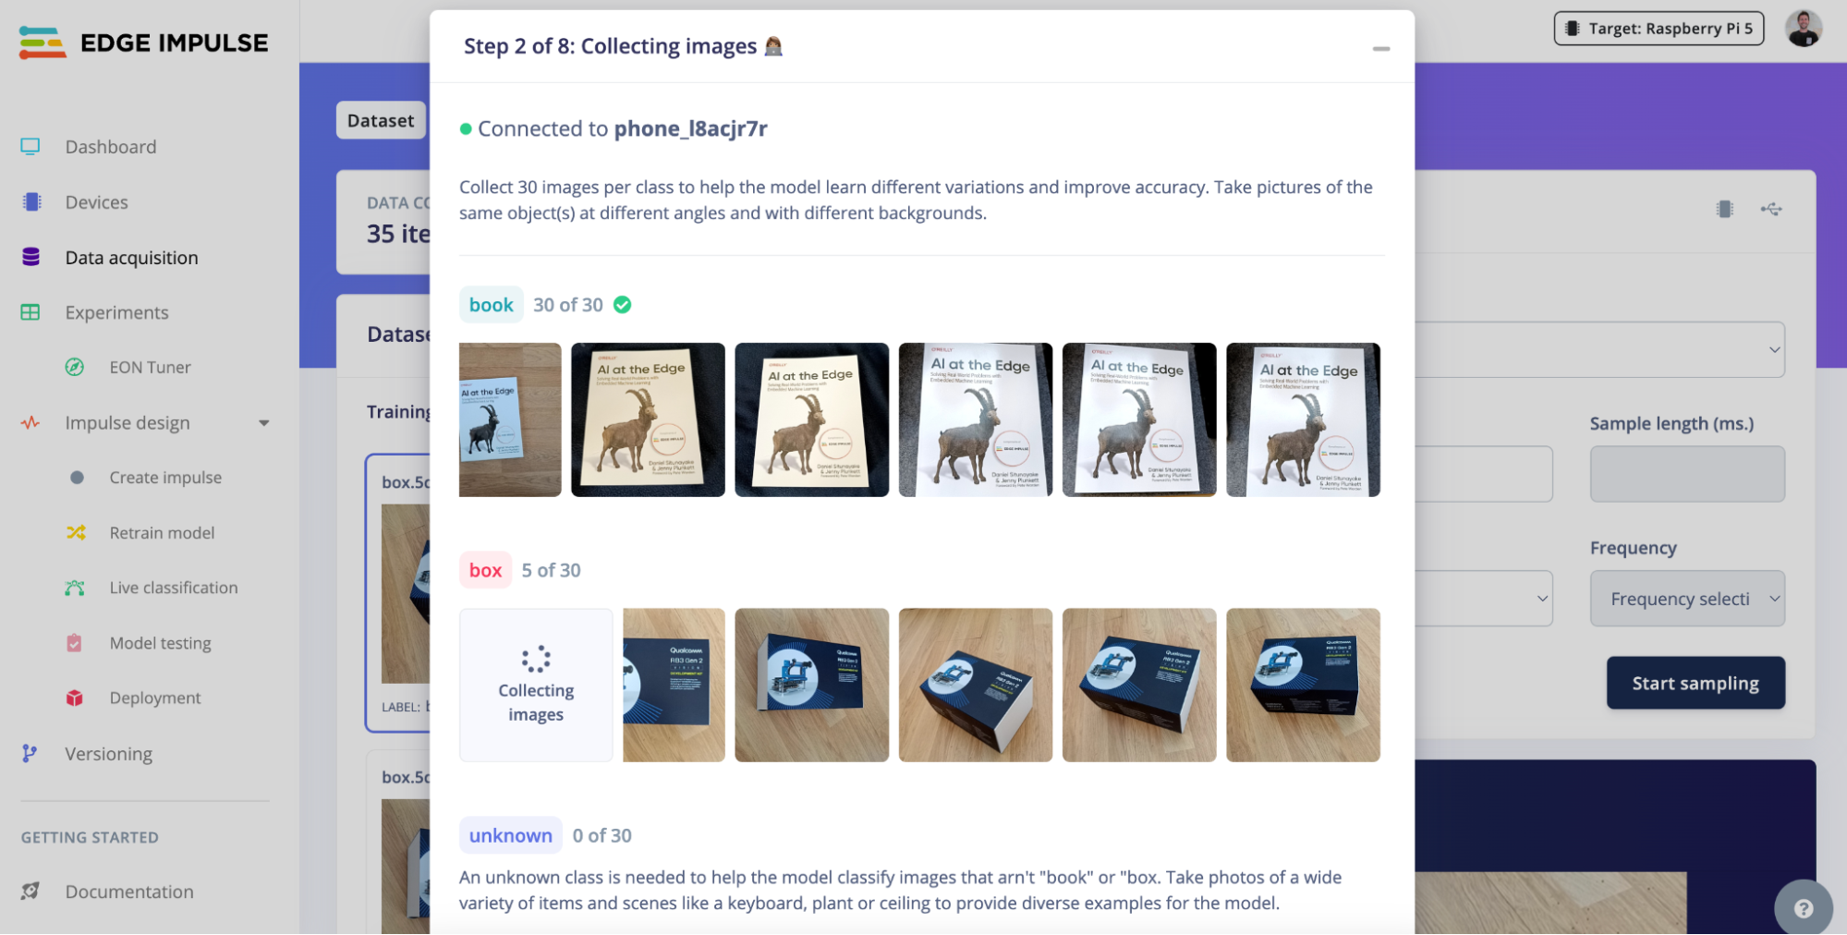Click the Devices chip icon
Viewport: 1847px width, 935px height.
point(31,201)
